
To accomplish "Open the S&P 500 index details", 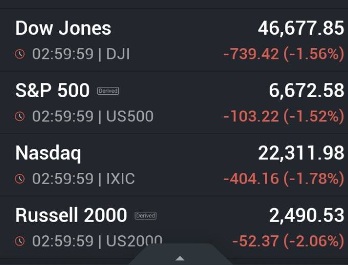I will pos(174,102).
